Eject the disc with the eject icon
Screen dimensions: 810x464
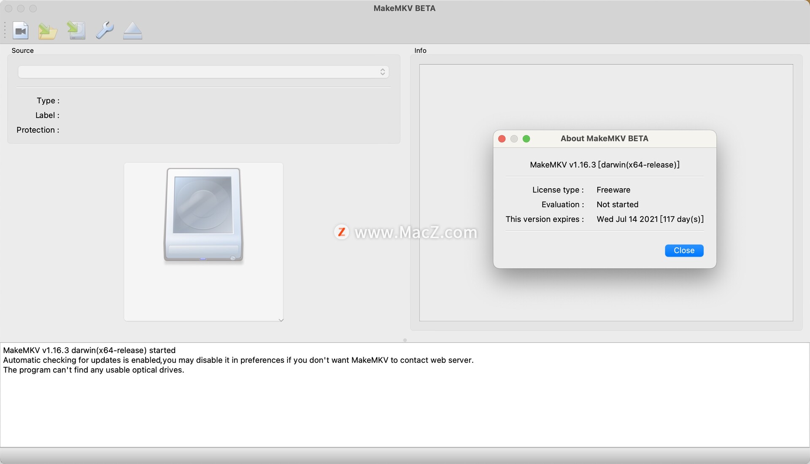pos(132,31)
